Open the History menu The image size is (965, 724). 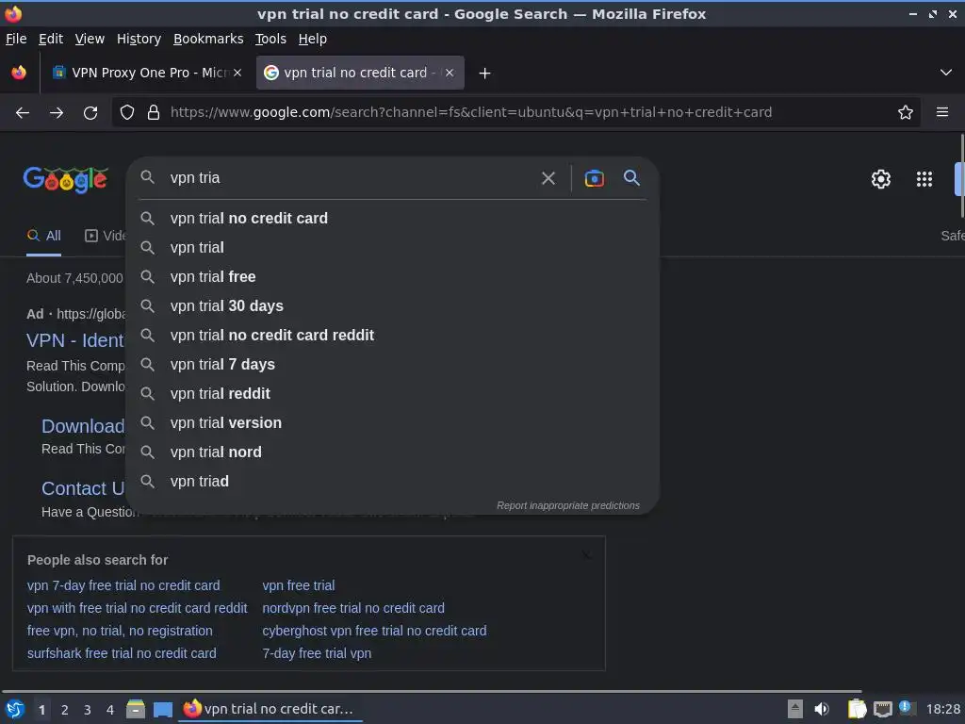pyautogui.click(x=139, y=39)
